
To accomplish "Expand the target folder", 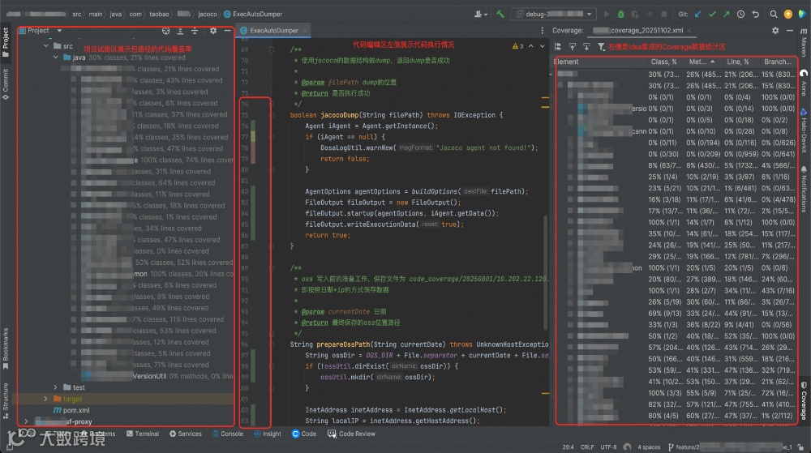I will (x=45, y=398).
